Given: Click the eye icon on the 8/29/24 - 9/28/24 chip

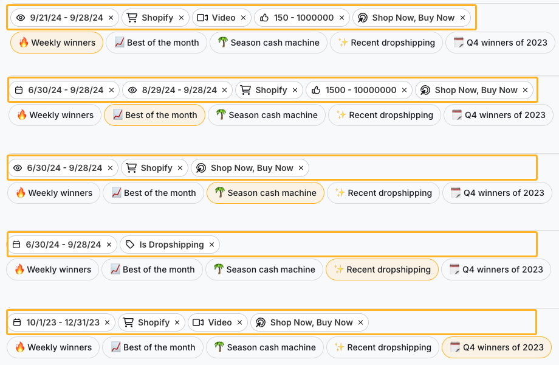Looking at the screenshot, I should click(x=132, y=90).
